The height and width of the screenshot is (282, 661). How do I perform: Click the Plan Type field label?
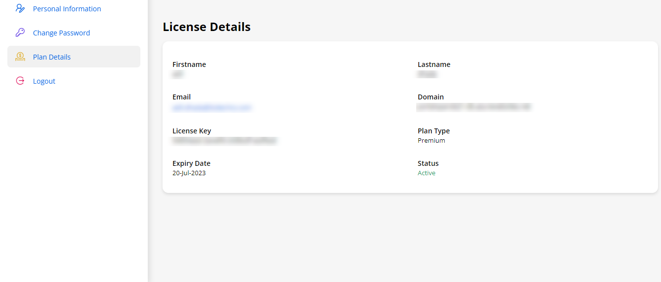coord(434,131)
